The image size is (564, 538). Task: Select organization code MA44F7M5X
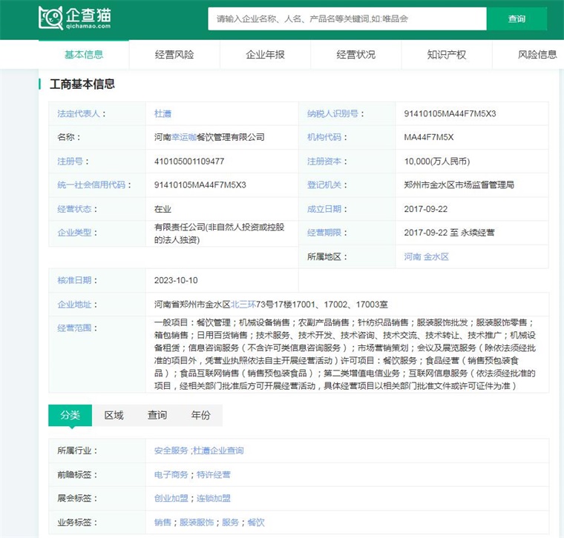[x=429, y=137]
